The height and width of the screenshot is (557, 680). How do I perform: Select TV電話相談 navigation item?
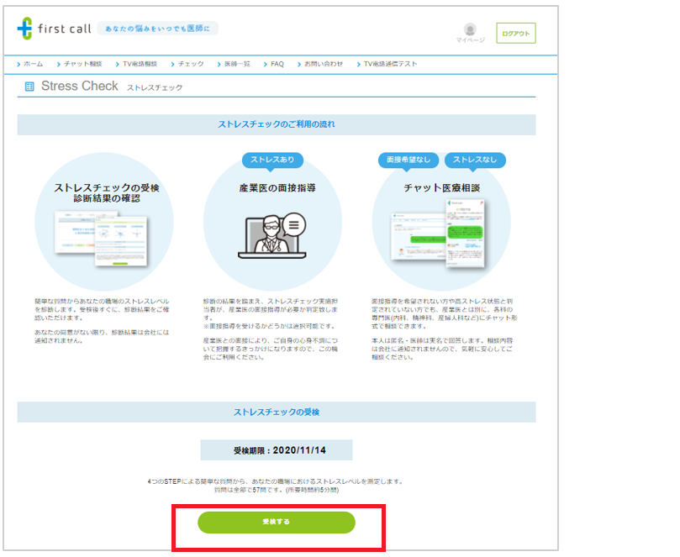(140, 64)
